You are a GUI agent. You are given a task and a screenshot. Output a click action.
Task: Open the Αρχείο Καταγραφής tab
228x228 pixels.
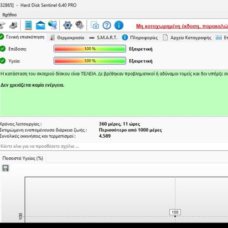[x=187, y=37]
